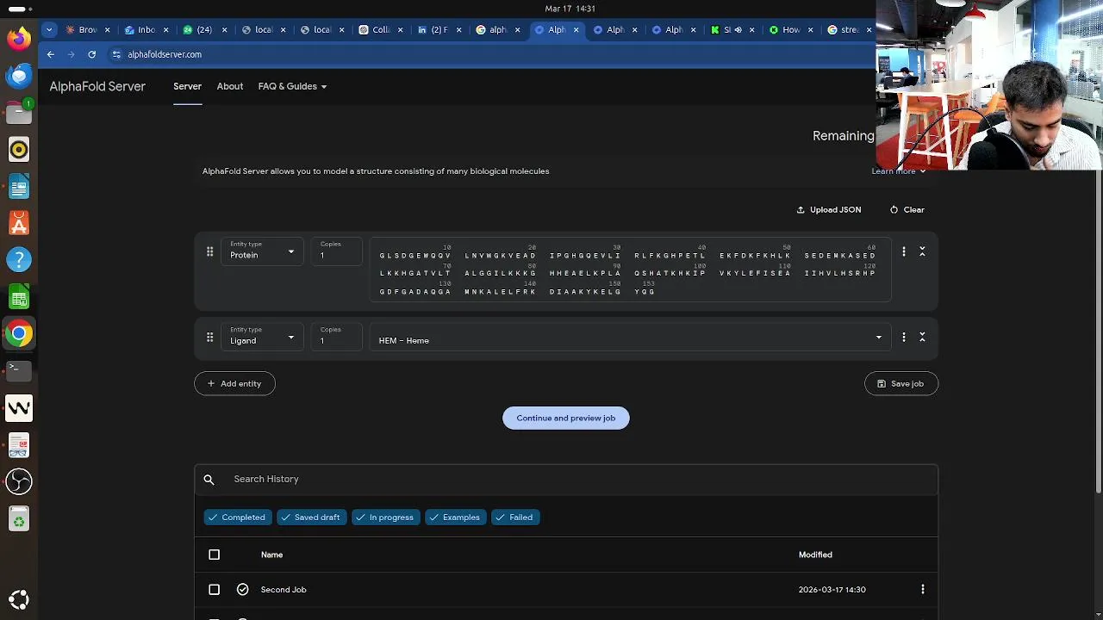Open Firefox from the dock
Screen dimensions: 1103x620
[19, 38]
